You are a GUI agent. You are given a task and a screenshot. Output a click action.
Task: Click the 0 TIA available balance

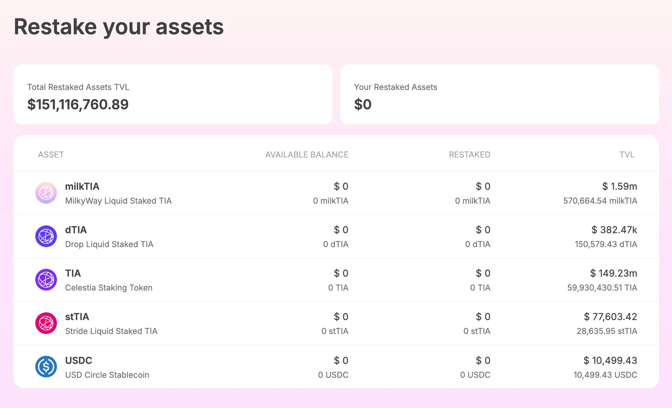click(338, 288)
